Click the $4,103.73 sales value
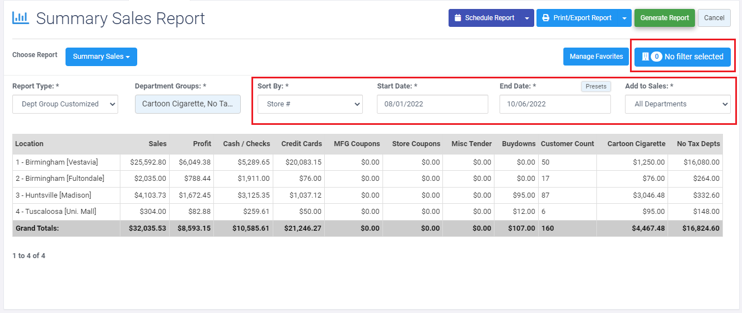 point(149,195)
